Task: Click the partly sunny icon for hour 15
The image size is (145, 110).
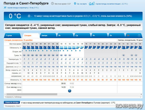Action: [82, 48]
